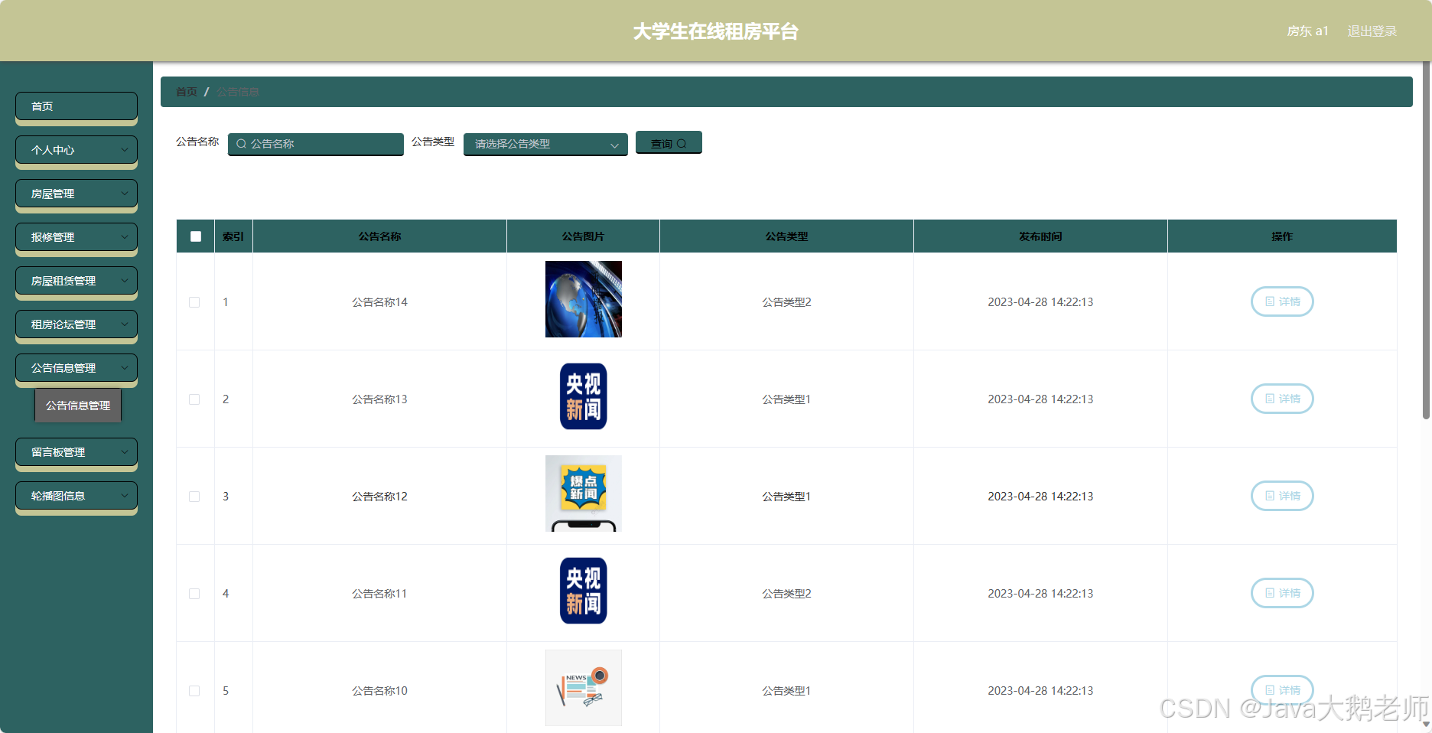Check the checkbox for row 公告名称10
The width and height of the screenshot is (1432, 733).
[194, 691]
